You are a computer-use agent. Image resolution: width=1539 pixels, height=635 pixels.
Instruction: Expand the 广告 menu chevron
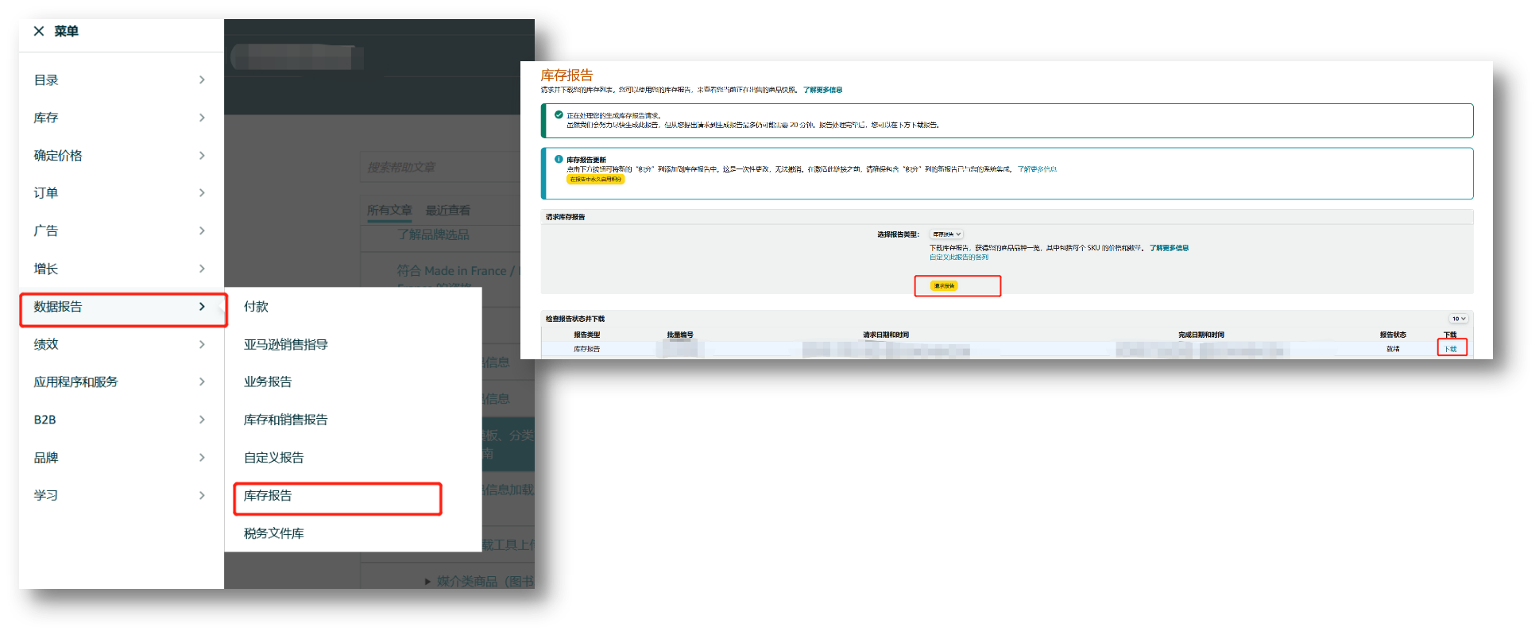[202, 230]
